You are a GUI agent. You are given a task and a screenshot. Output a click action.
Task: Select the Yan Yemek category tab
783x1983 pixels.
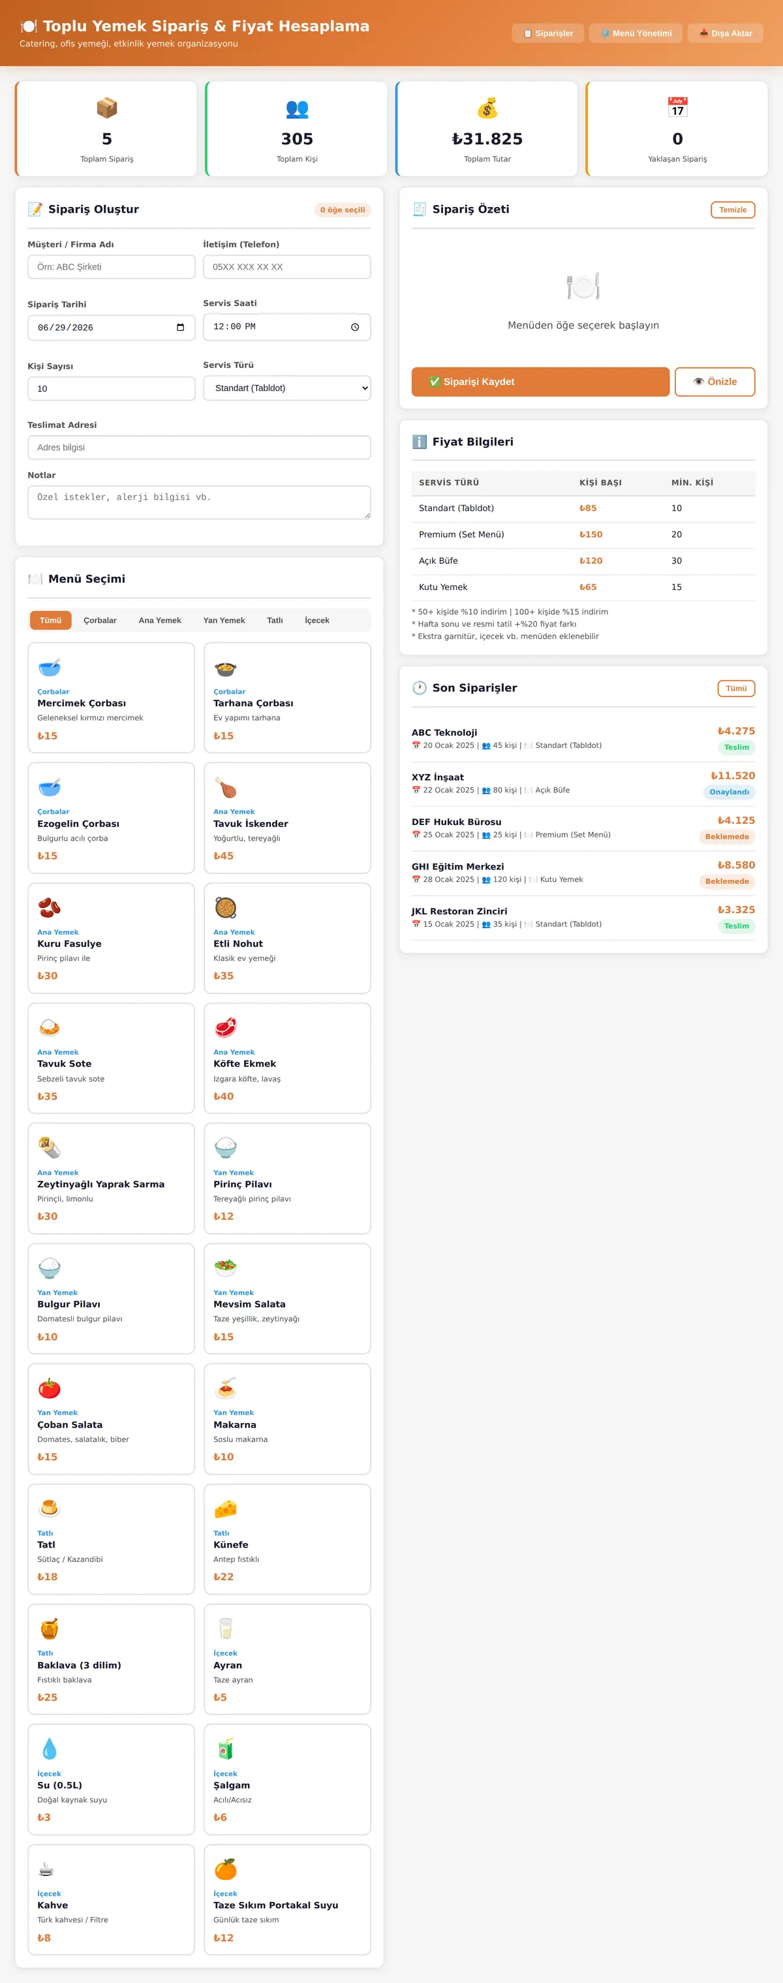coord(224,621)
